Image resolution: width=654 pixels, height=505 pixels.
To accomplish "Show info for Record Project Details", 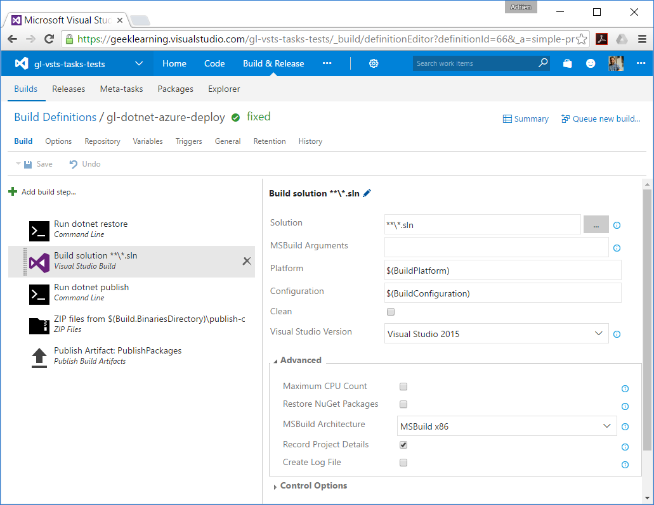I will tap(625, 447).
